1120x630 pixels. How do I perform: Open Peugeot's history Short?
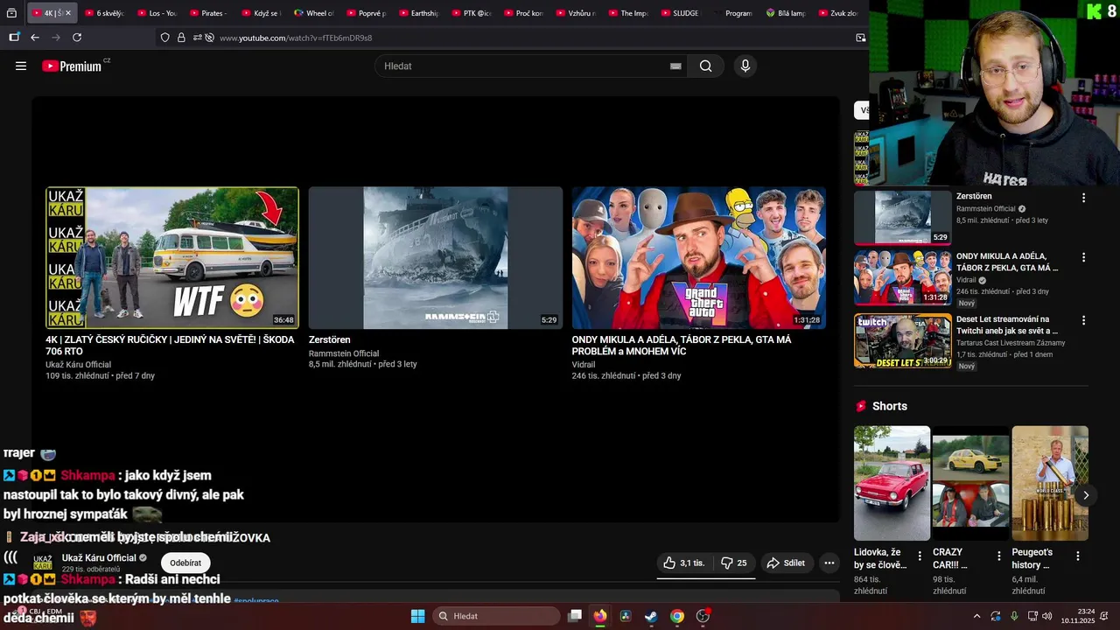1050,483
